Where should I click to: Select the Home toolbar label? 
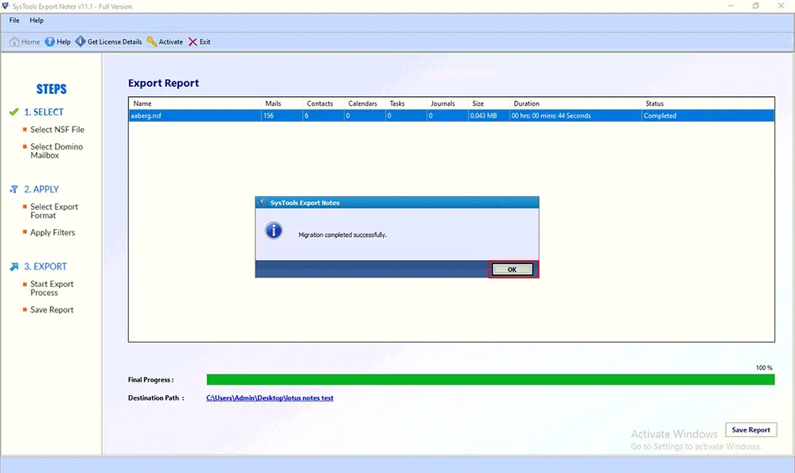[30, 41]
